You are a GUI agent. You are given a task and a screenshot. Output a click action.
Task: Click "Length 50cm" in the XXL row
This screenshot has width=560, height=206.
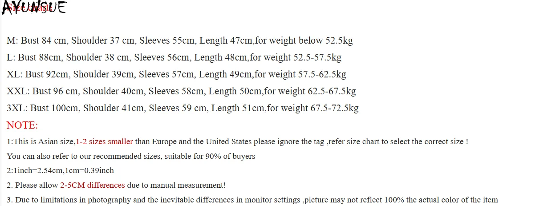click(235, 91)
